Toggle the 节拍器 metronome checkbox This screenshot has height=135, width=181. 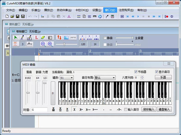136,72
